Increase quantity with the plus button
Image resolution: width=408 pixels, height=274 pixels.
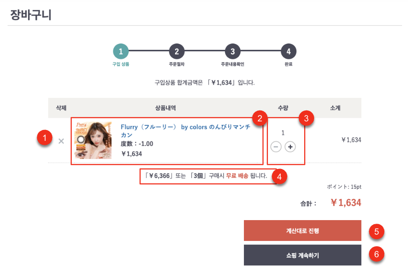290,147
